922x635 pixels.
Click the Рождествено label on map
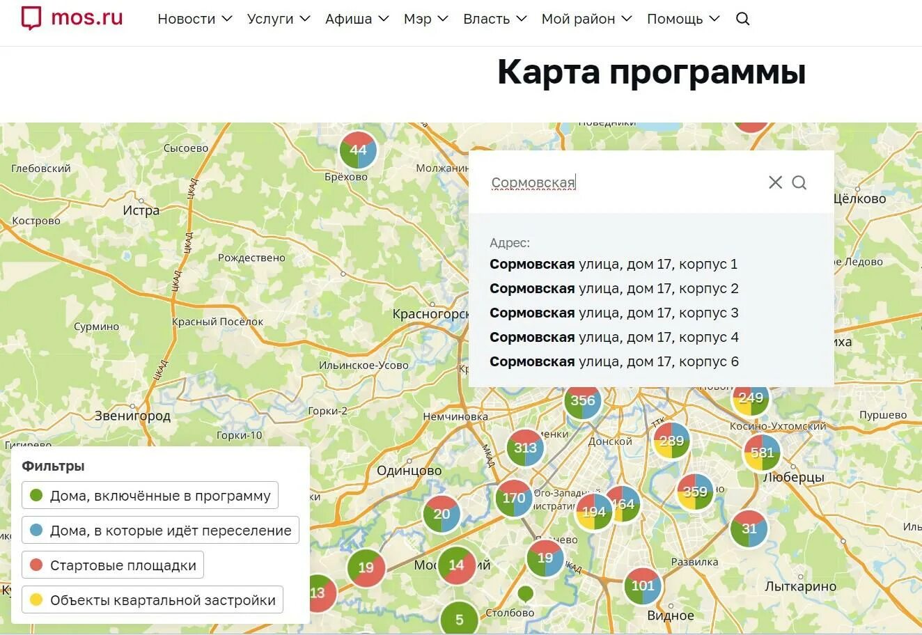pos(251,258)
